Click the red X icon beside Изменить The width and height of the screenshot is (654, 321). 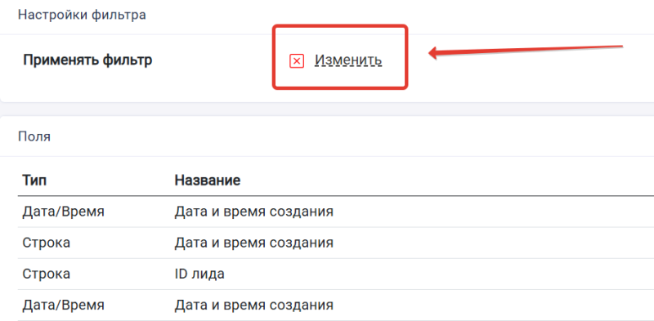[x=297, y=61]
